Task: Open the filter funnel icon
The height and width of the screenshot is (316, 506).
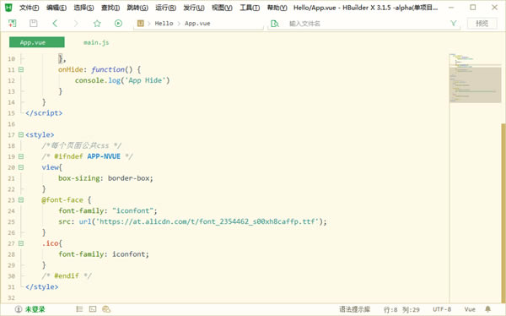Action: (x=454, y=24)
